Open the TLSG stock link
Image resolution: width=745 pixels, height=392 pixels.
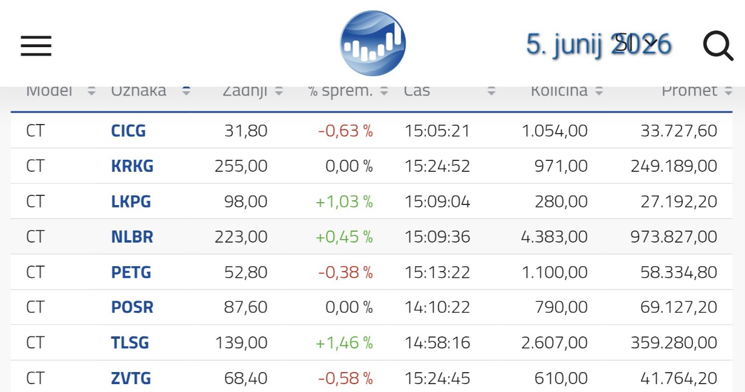[x=130, y=343]
